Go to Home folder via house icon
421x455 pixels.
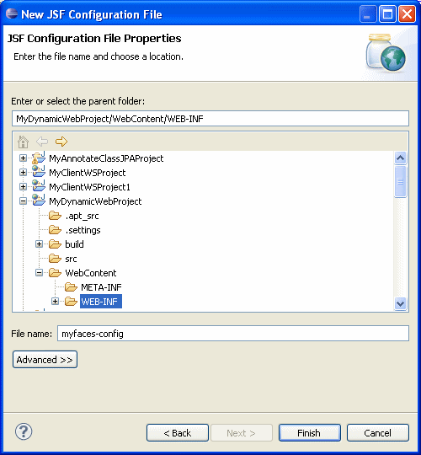pyautogui.click(x=24, y=142)
